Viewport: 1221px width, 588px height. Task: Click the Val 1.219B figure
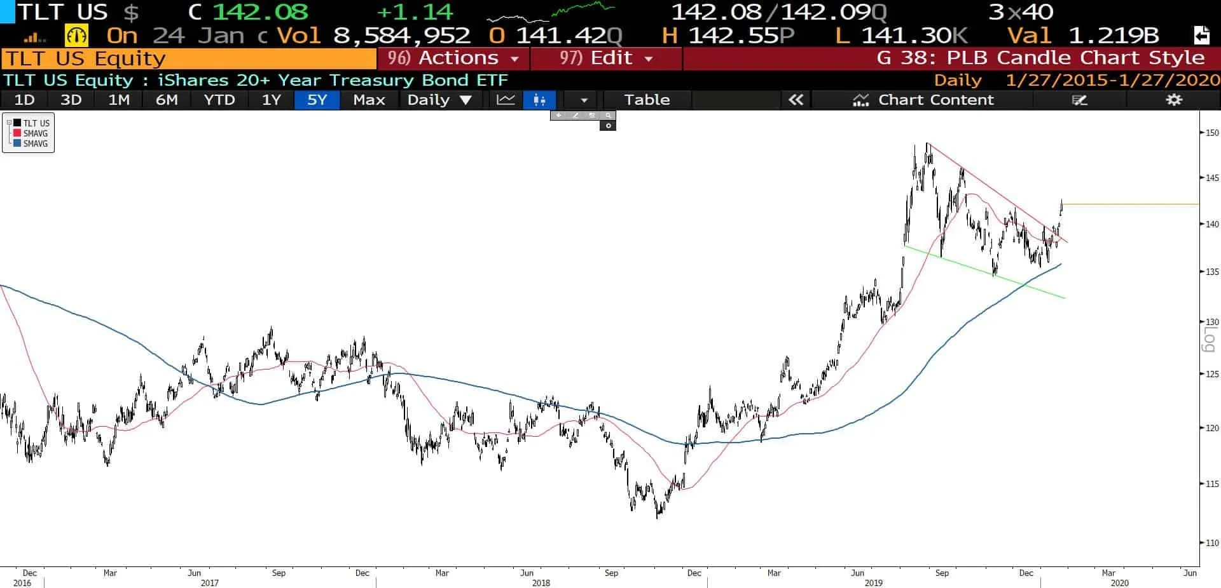1083,36
